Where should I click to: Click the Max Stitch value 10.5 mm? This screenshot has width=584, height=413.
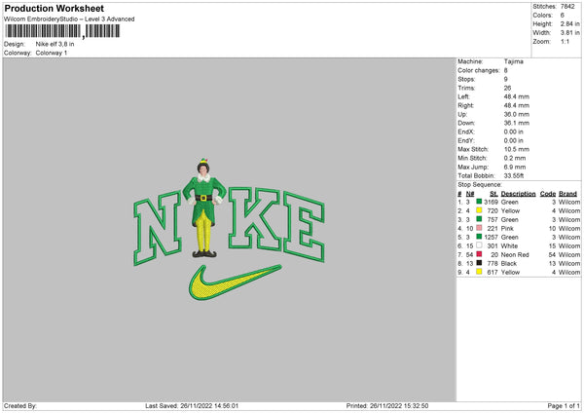point(517,149)
